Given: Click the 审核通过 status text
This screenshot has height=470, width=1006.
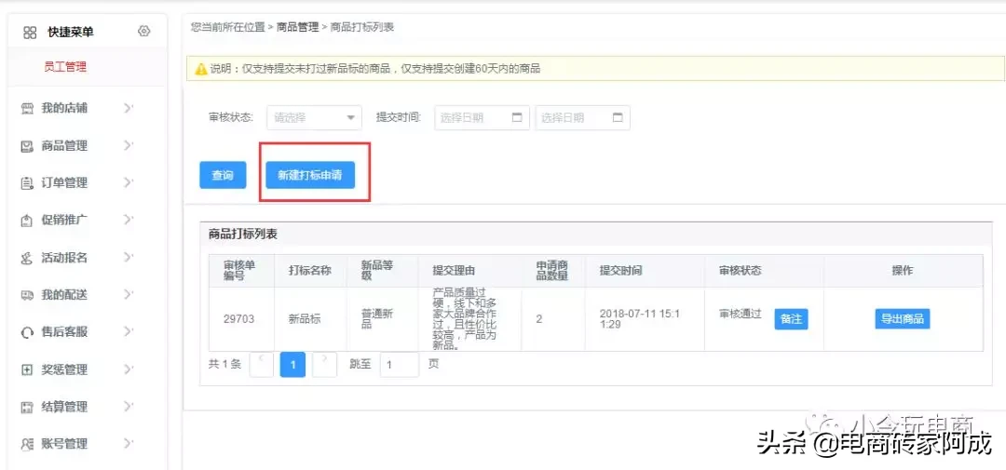Looking at the screenshot, I should 741,315.
